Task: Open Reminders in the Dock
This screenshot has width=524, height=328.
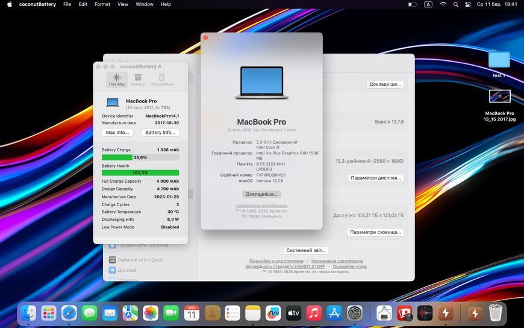Action: 232,314
